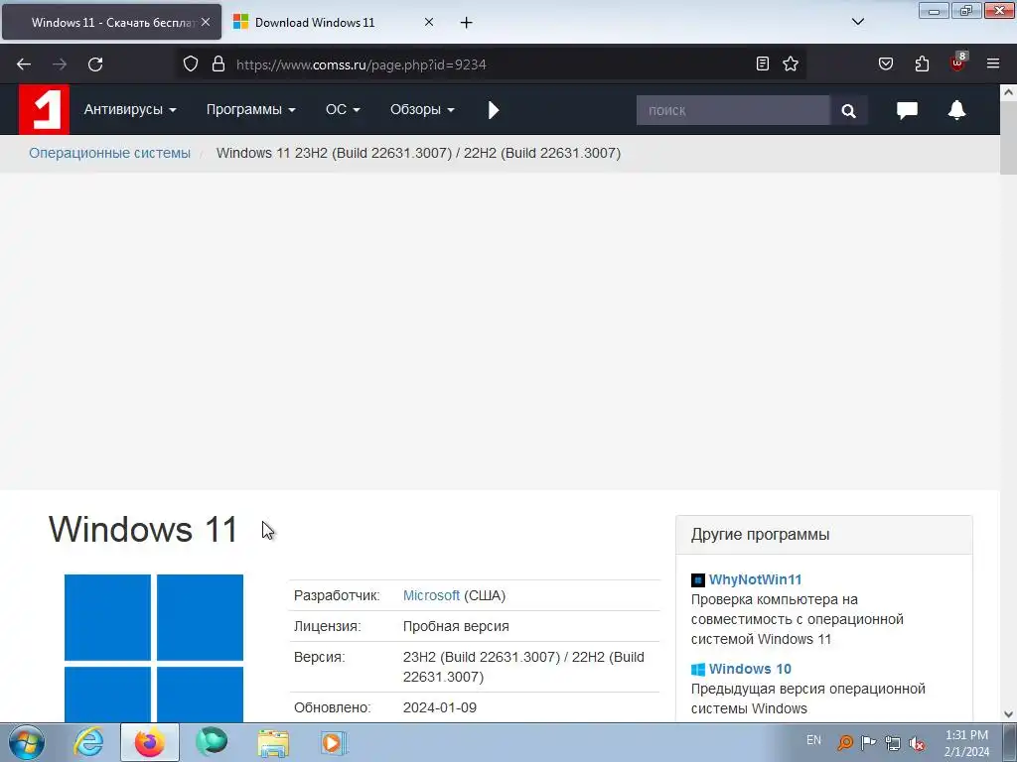Toggle reader view icon in address bar
This screenshot has width=1017, height=762.
763,63
